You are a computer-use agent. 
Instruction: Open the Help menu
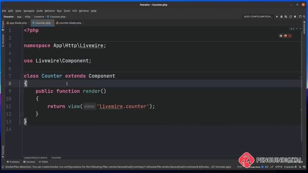point(94,11)
